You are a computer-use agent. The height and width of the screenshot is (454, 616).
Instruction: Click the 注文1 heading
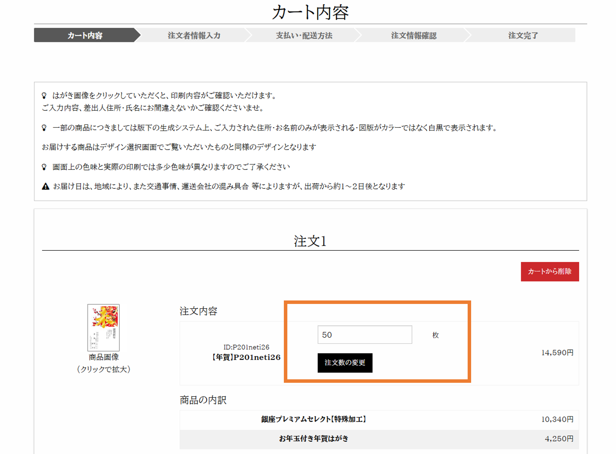310,241
